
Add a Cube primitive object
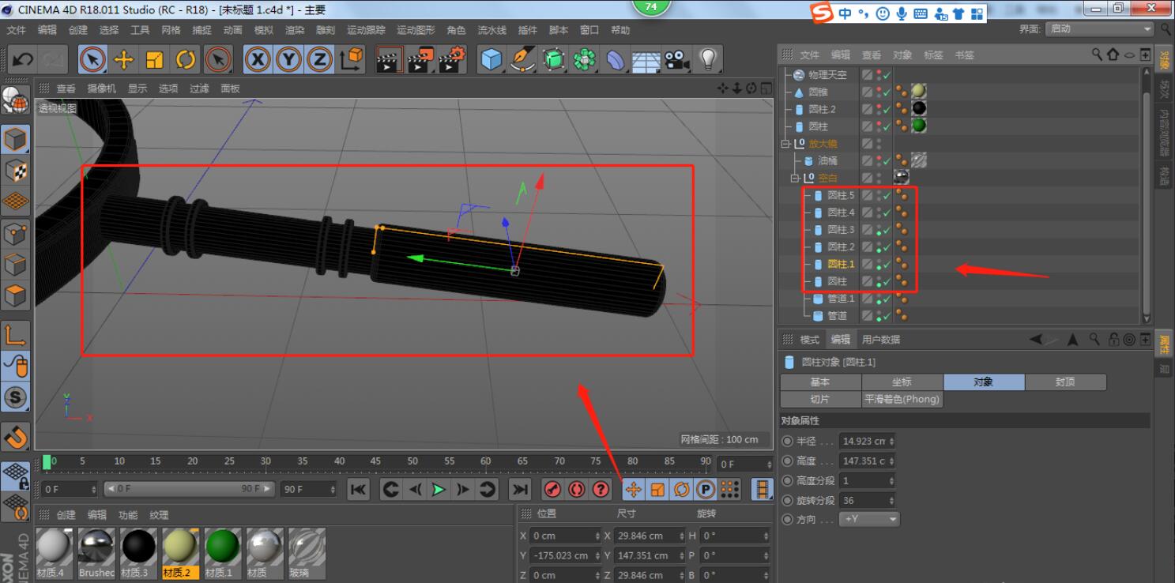click(x=491, y=59)
